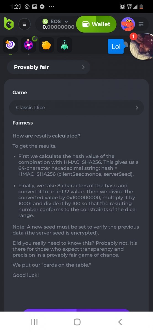Tap the EOS balance amount
The height and width of the screenshot is (332, 153).
(58, 27)
